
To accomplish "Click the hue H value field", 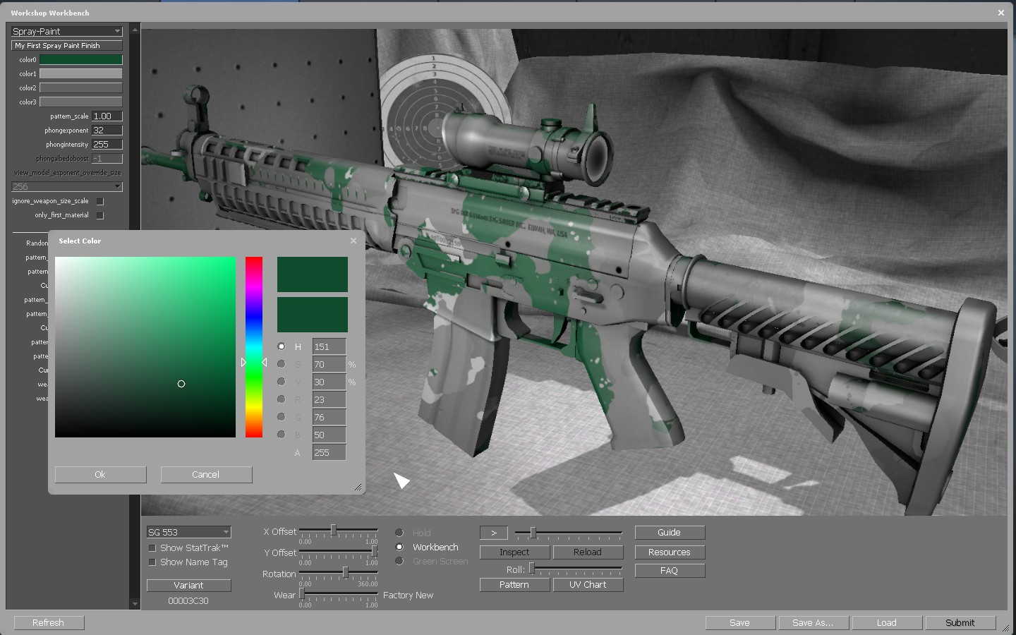I will [329, 346].
